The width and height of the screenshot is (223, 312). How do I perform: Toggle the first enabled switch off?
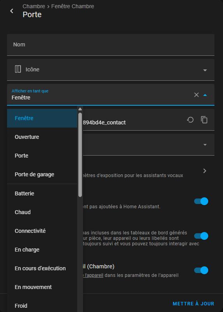201,201
